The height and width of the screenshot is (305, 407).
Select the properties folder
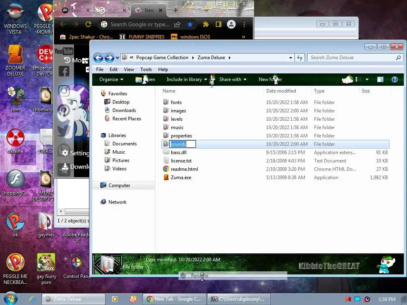coord(181,135)
